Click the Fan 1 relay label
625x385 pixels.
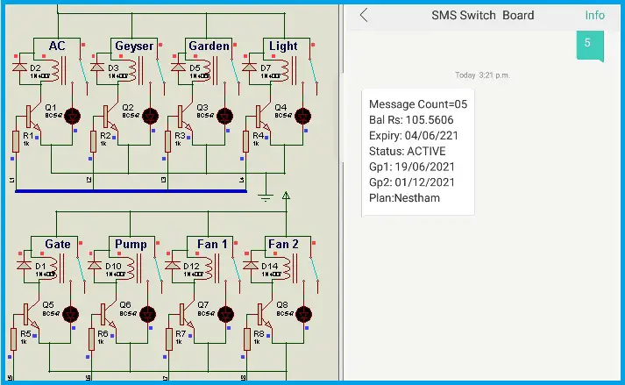pyautogui.click(x=212, y=244)
